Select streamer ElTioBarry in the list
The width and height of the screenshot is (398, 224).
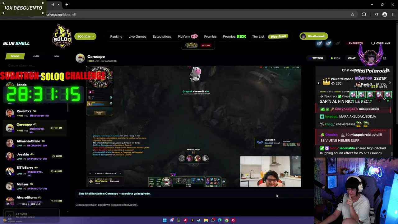pyautogui.click(x=35, y=171)
